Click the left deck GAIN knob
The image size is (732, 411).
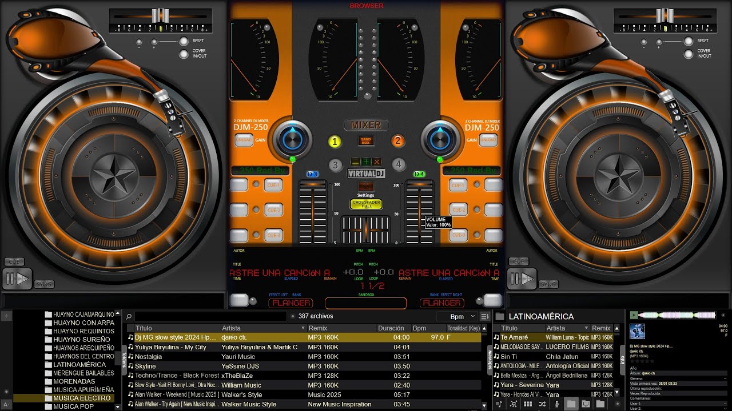292,139
